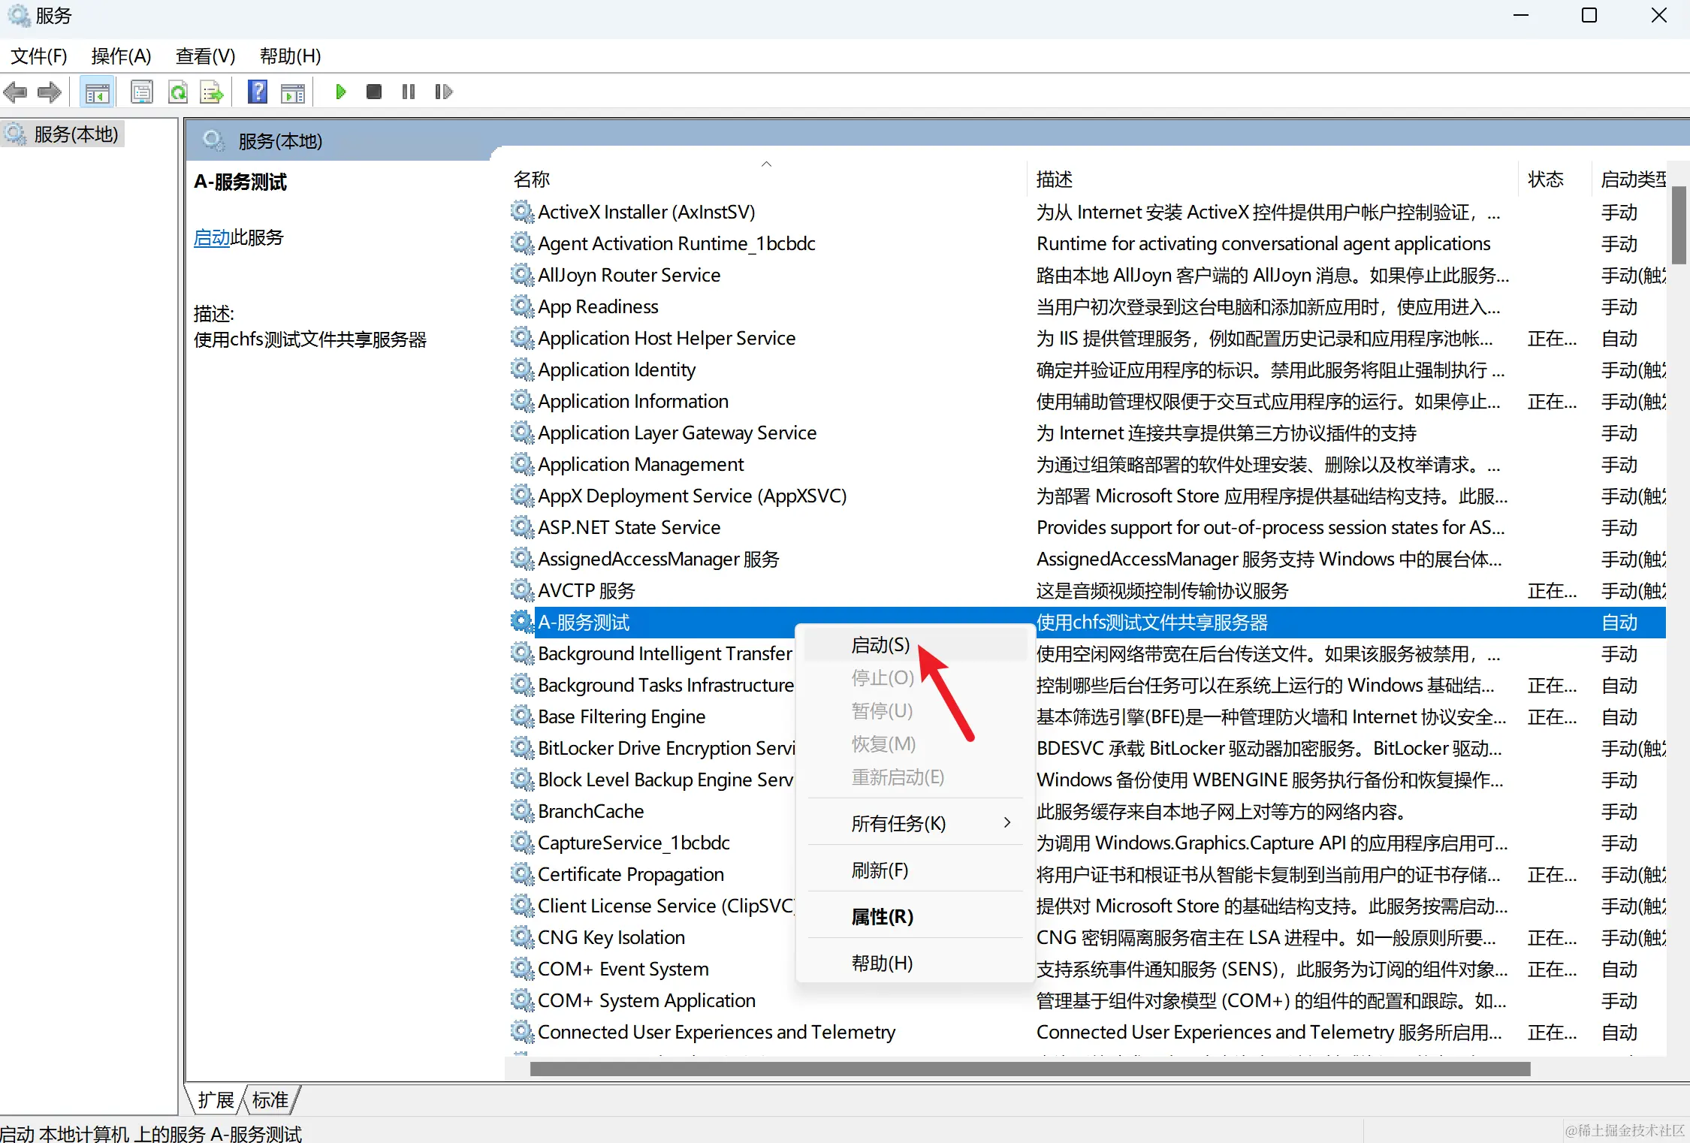Open the blue Help question-mark icon
The height and width of the screenshot is (1143, 1690).
coord(258,92)
